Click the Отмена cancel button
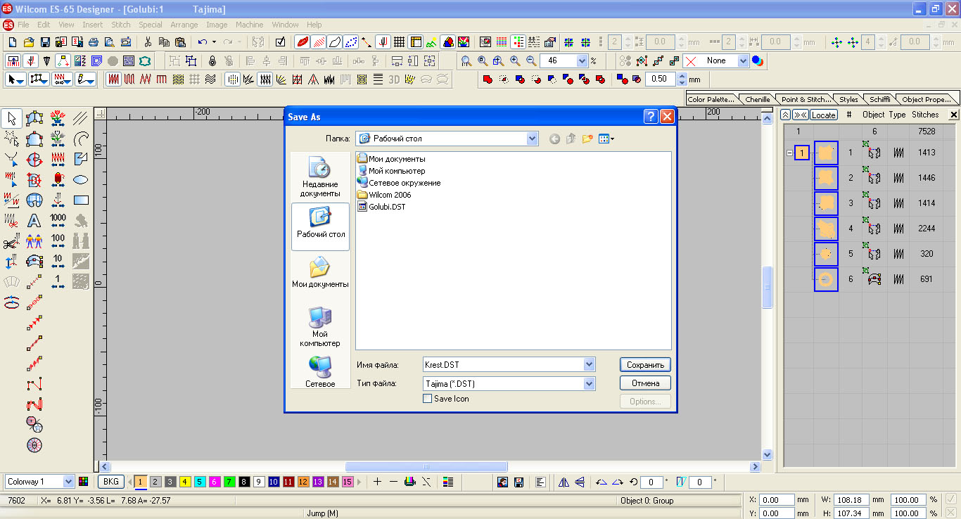Viewport: 961px width, 519px height. click(x=645, y=383)
